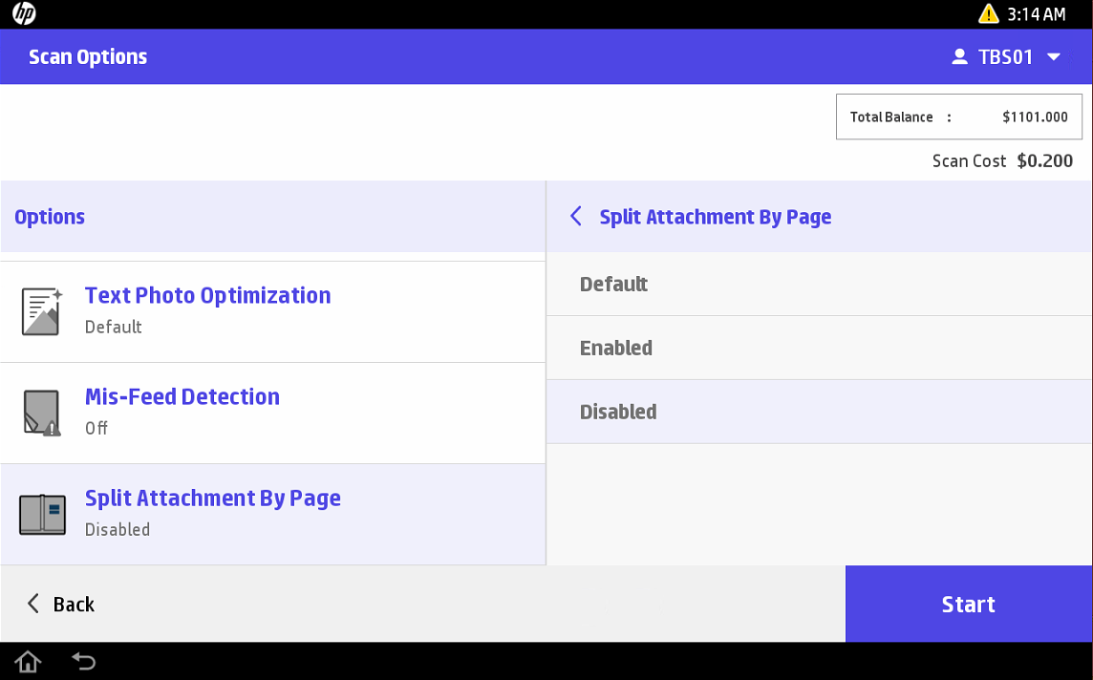Screen dimensions: 1093x680
Task: Tap the HP logo icon
Action: pyautogui.click(x=24, y=14)
